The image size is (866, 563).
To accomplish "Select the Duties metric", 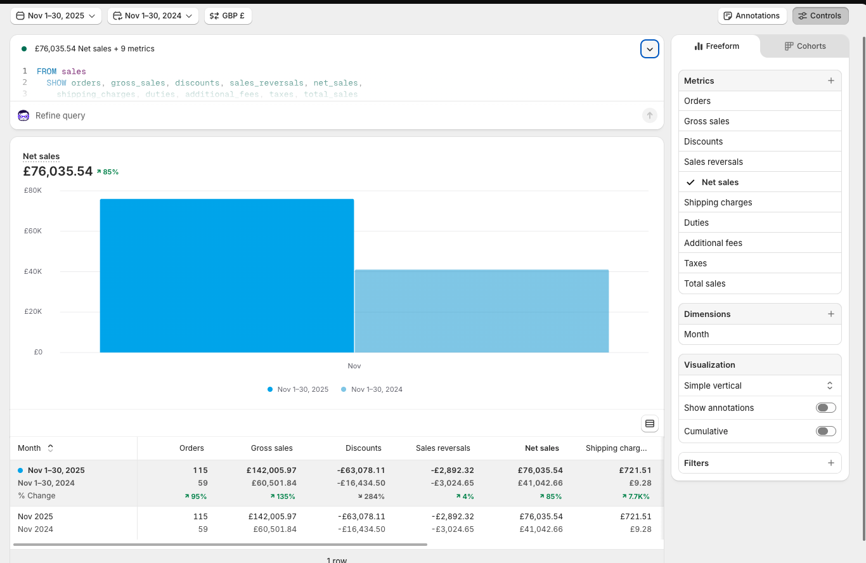I will tap(760, 223).
